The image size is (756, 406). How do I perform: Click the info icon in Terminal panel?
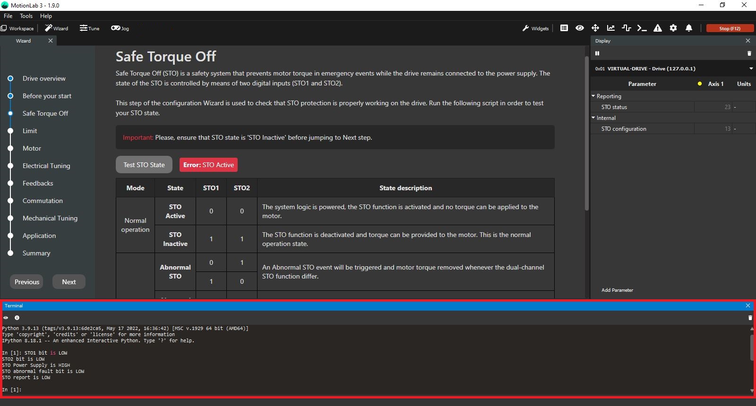17,318
